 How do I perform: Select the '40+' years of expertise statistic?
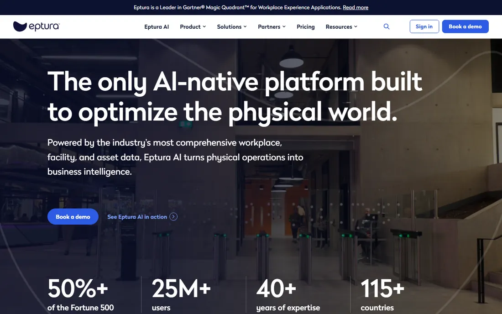point(288,295)
